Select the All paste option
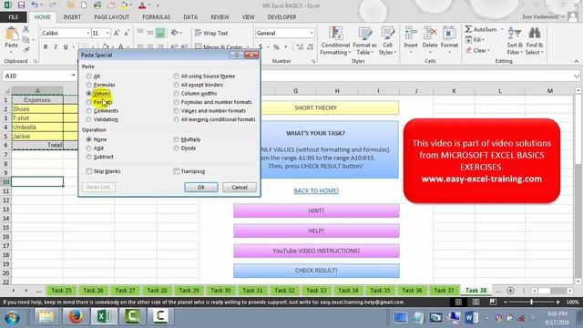The image size is (583, 328). (89, 77)
